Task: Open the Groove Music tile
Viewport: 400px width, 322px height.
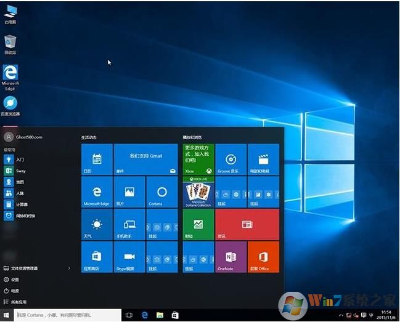Action: pyautogui.click(x=231, y=159)
